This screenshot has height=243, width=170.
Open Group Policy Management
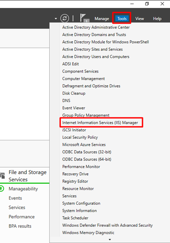click(86, 115)
